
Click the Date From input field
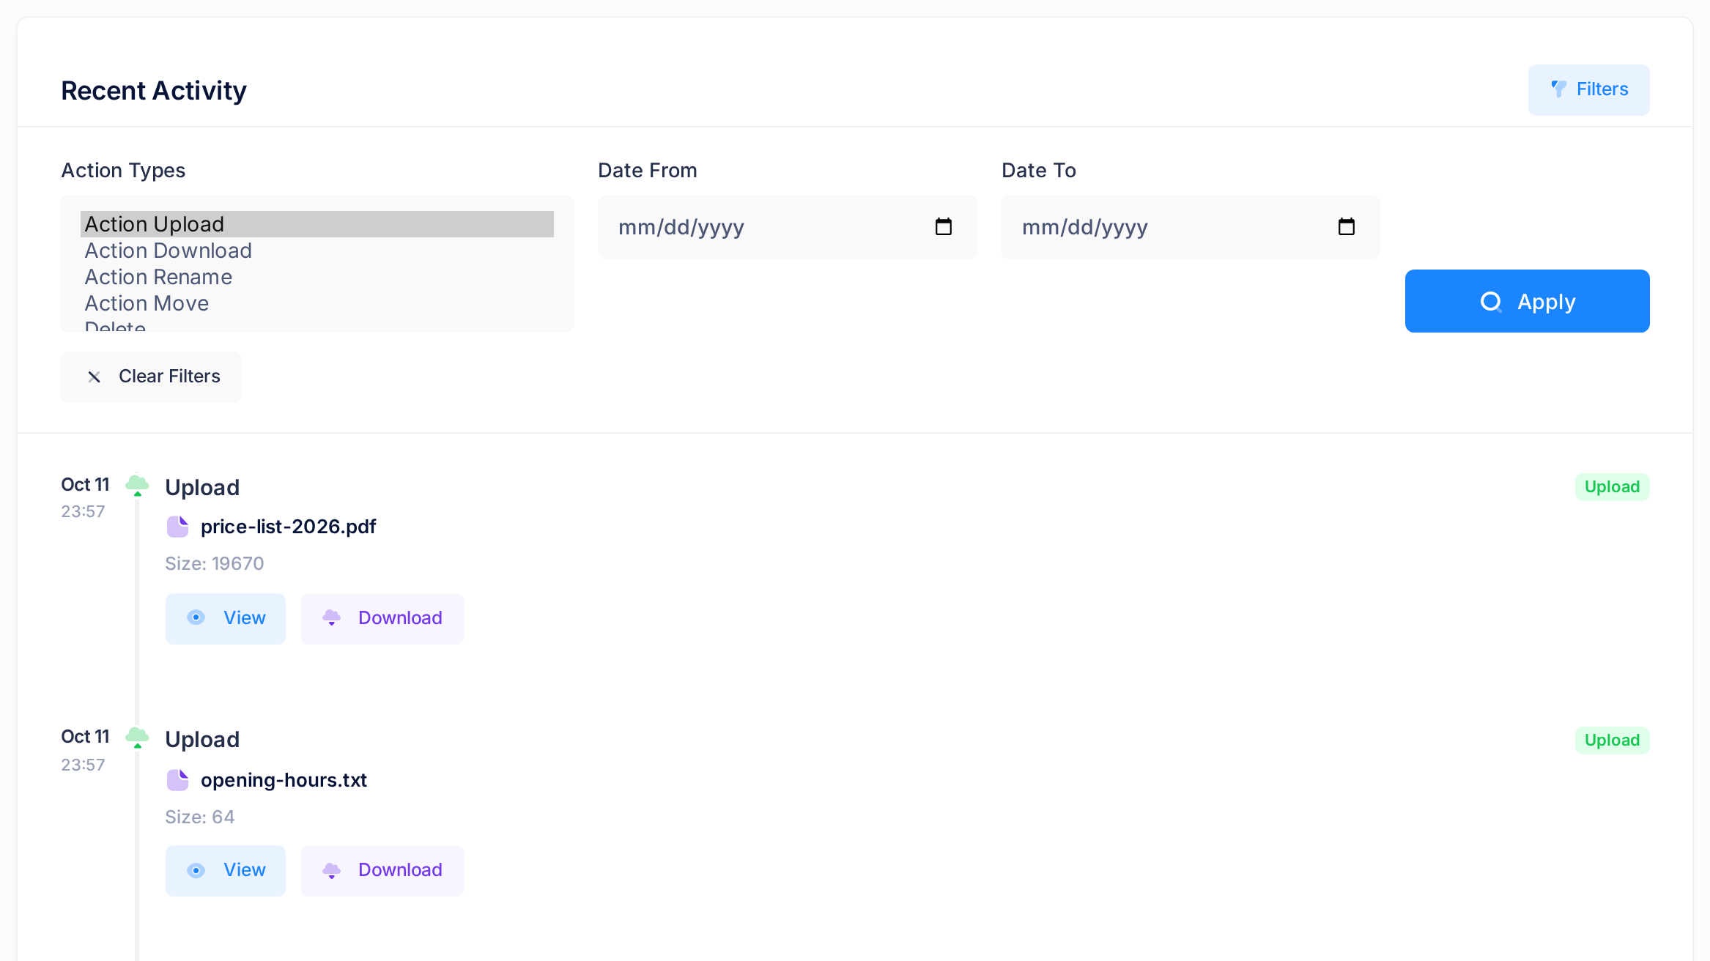point(787,227)
